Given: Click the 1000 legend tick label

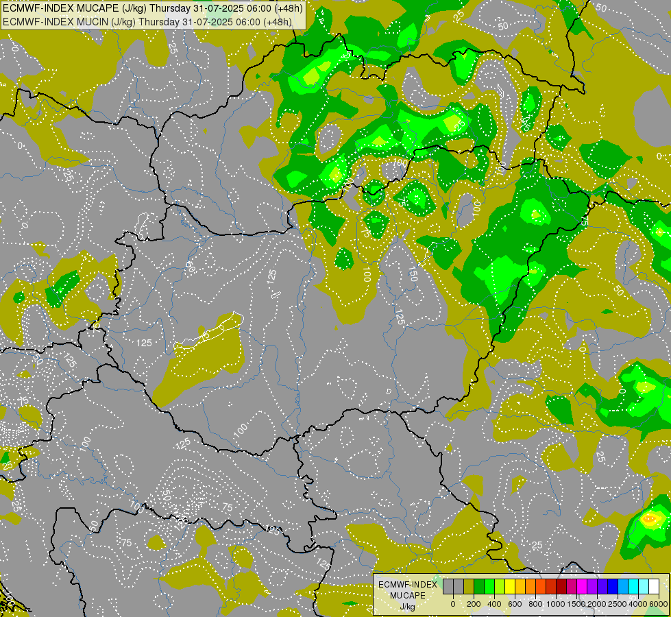Looking at the screenshot, I should [x=556, y=604].
